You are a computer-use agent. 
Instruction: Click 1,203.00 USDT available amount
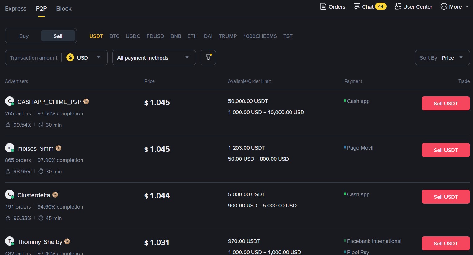point(246,148)
